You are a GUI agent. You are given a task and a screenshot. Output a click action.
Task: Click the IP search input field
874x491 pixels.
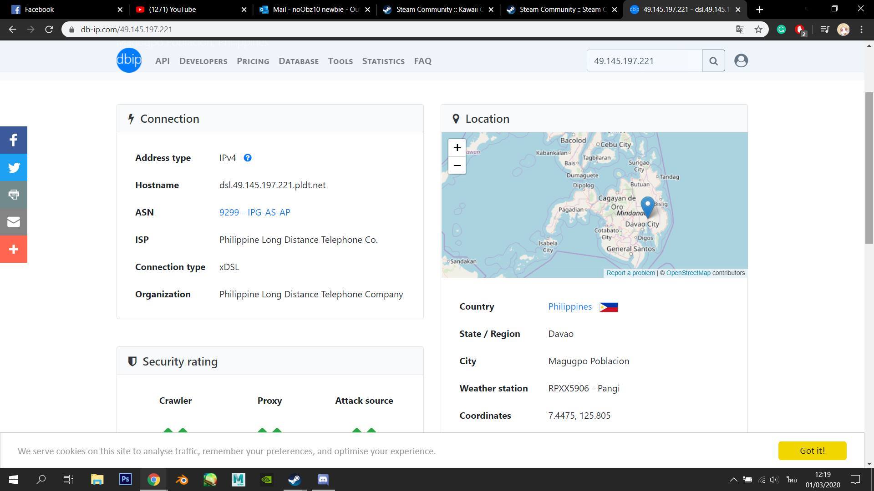[x=644, y=60]
